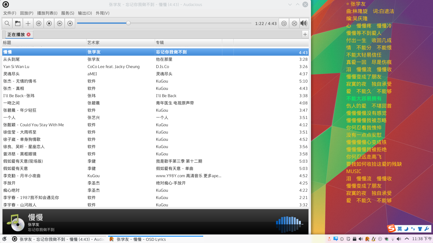Image resolution: width=433 pixels, height=243 pixels.
Task: Pause the current song
Action: (39, 23)
